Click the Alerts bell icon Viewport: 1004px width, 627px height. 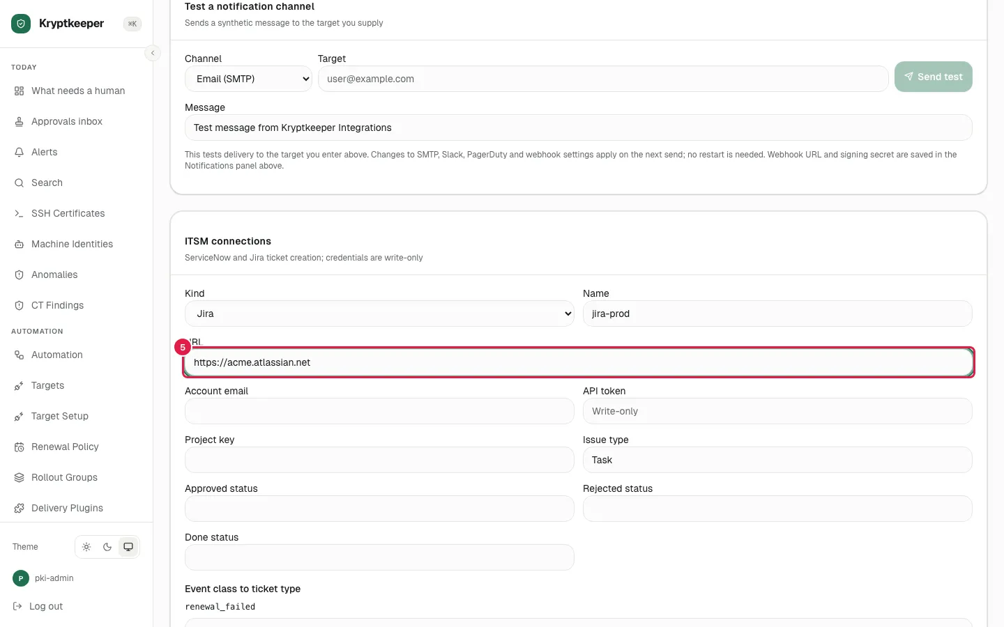[x=19, y=153]
